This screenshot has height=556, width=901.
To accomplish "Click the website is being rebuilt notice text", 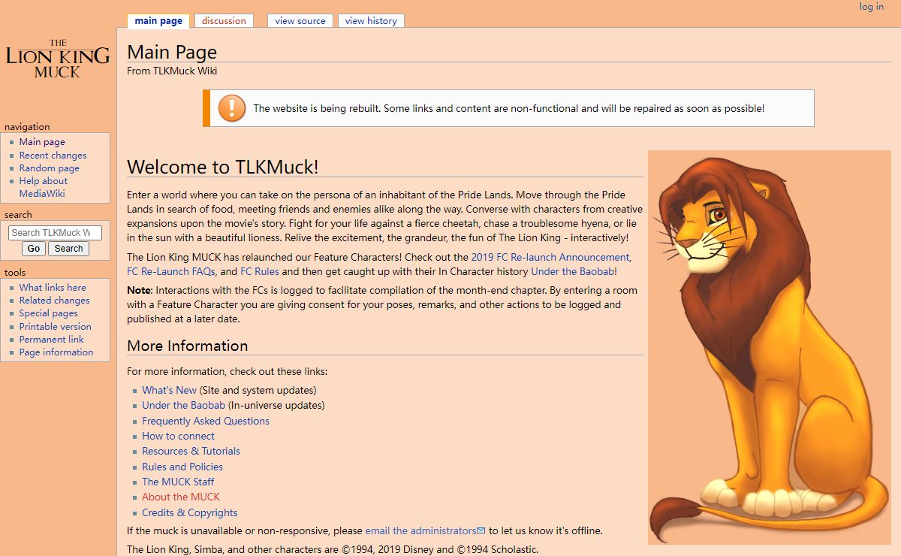I will point(508,108).
